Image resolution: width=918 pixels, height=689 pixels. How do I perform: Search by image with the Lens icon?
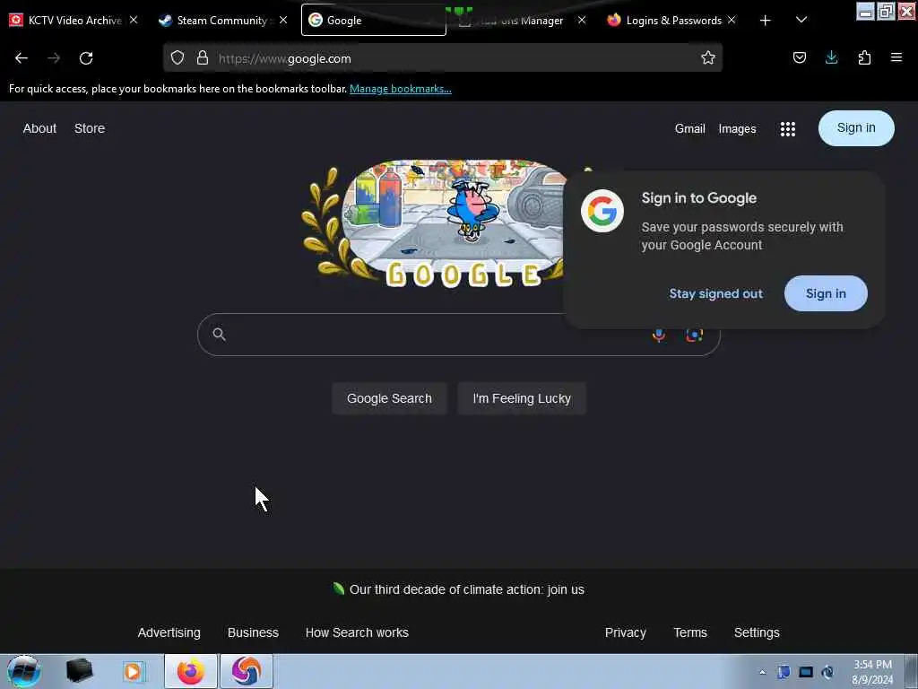point(695,335)
